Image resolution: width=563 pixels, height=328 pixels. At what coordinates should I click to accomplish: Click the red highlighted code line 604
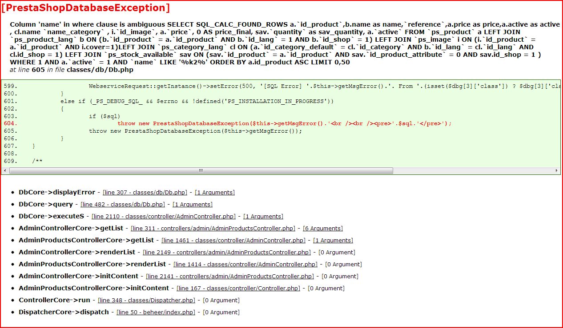285,123
